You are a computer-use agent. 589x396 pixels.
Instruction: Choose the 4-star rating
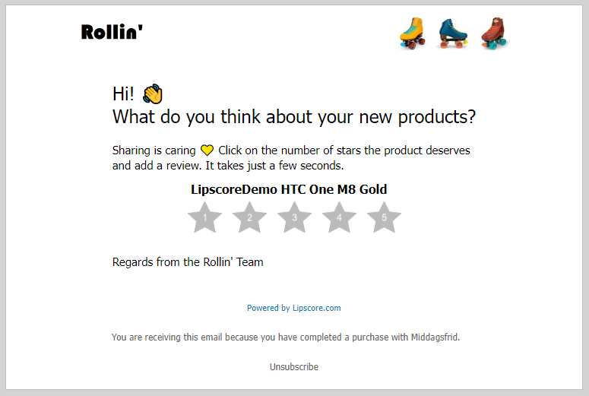(339, 218)
